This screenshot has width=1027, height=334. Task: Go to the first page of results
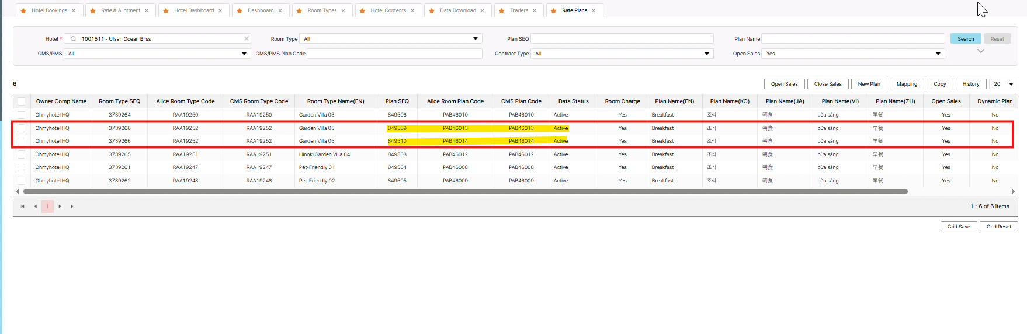tap(23, 206)
